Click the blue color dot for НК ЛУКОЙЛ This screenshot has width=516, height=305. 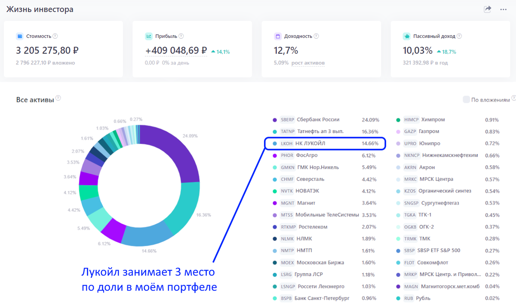click(275, 143)
